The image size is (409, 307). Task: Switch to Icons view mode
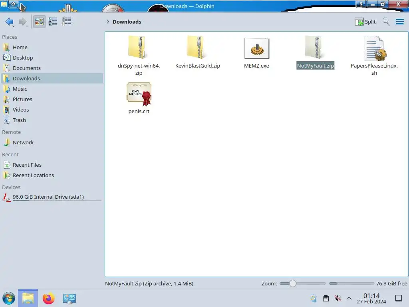[39, 22]
